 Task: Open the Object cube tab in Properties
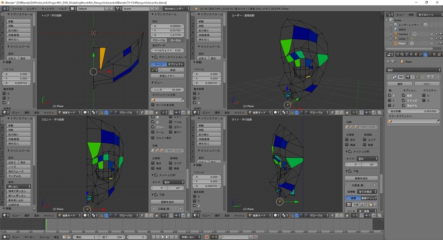(x=416, y=54)
